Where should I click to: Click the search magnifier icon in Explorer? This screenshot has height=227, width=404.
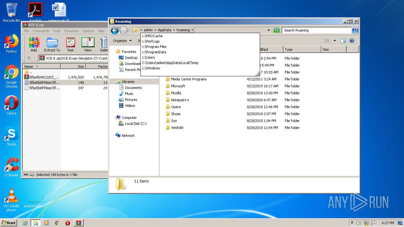pos(355,30)
